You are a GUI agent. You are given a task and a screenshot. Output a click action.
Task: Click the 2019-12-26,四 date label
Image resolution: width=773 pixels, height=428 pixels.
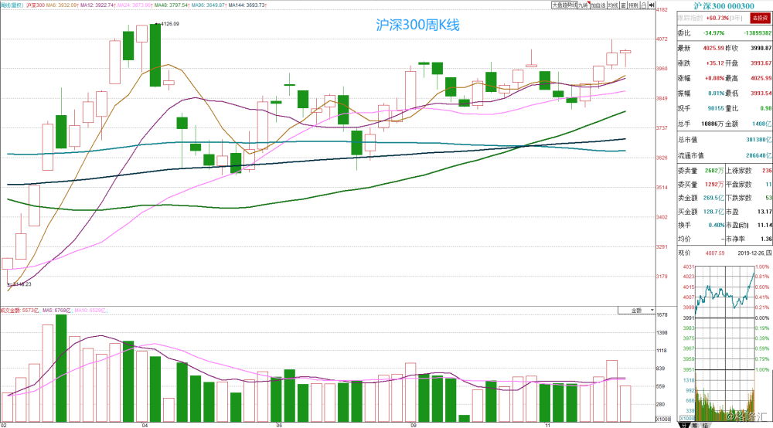(754, 253)
